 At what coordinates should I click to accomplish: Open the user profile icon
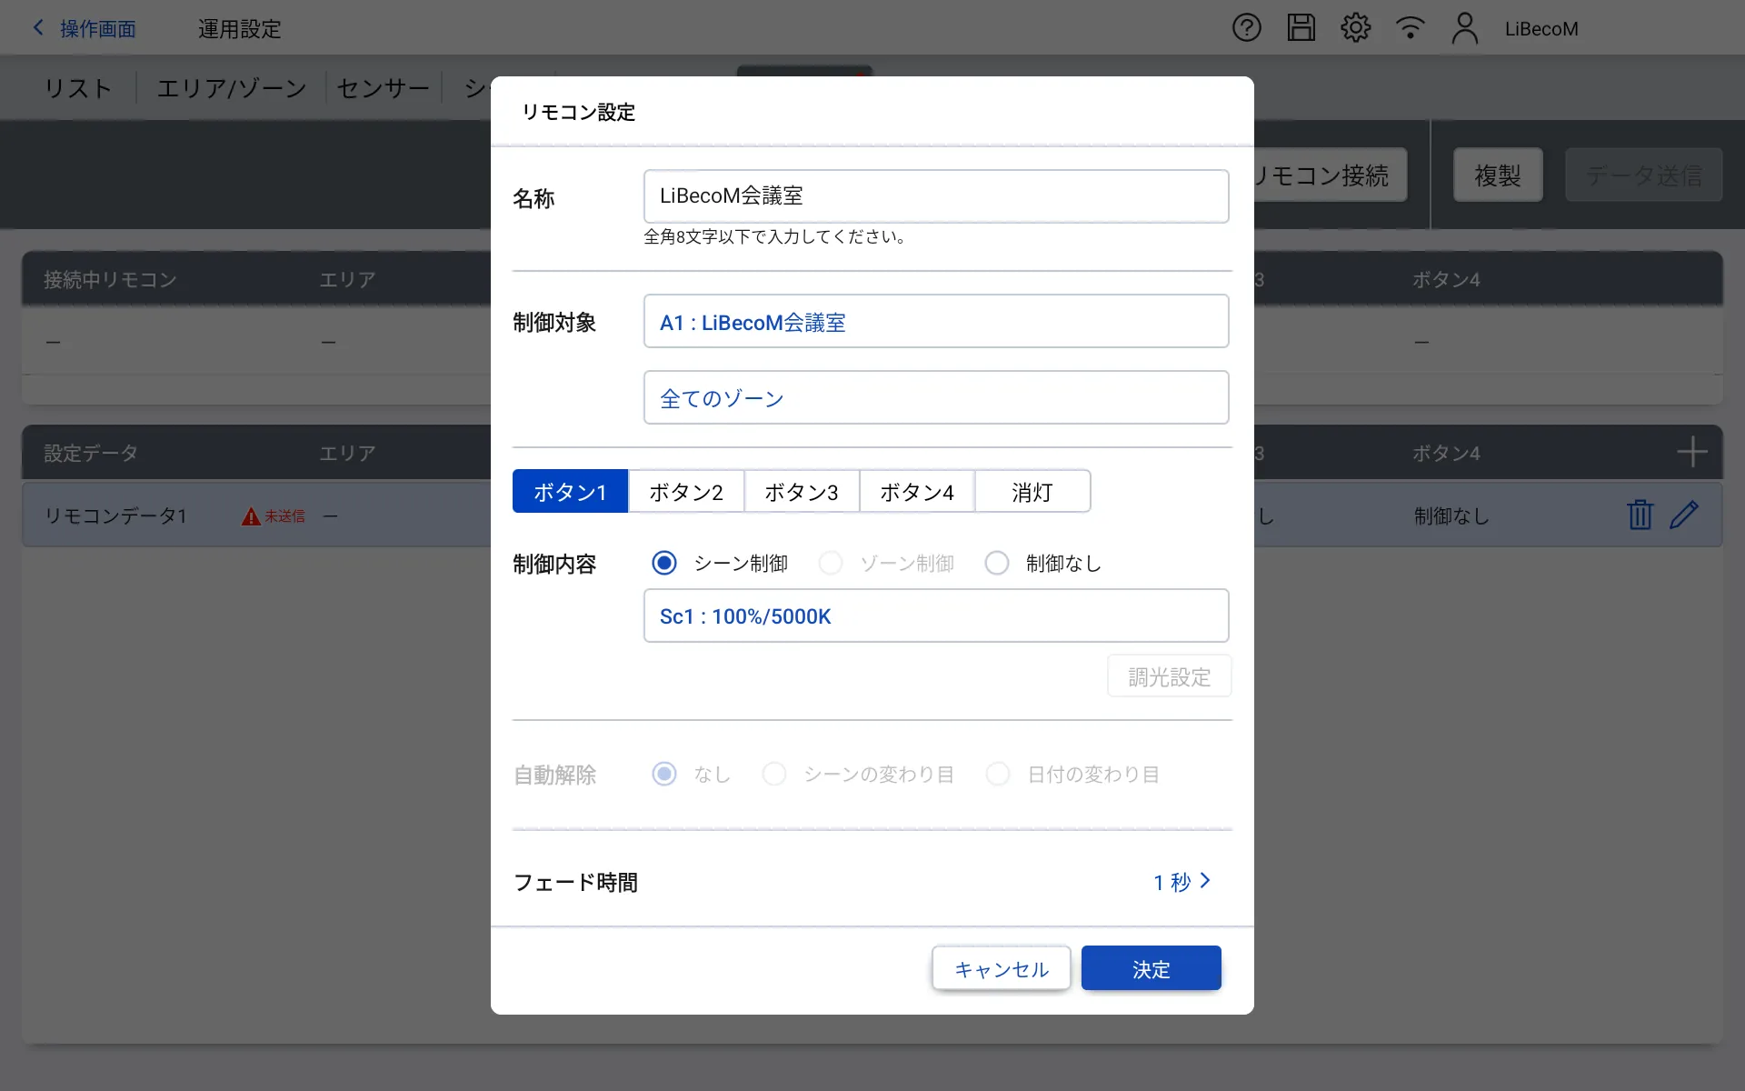tap(1464, 28)
